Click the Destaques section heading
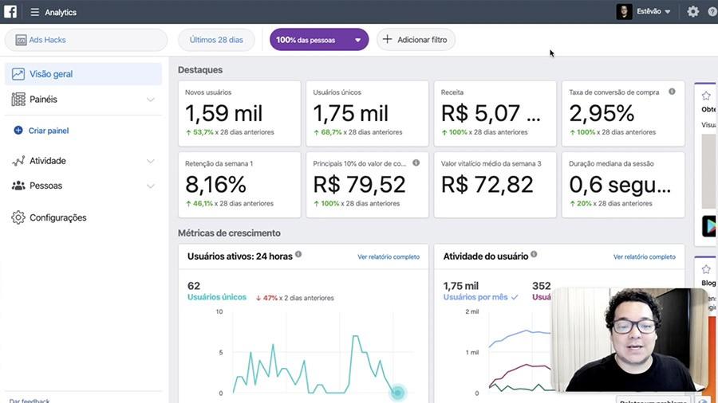The image size is (718, 403). (x=200, y=70)
